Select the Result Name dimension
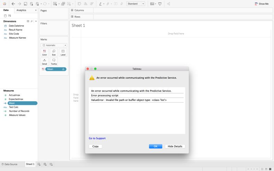Screen dimensions: 274x171 [x=15, y=30]
